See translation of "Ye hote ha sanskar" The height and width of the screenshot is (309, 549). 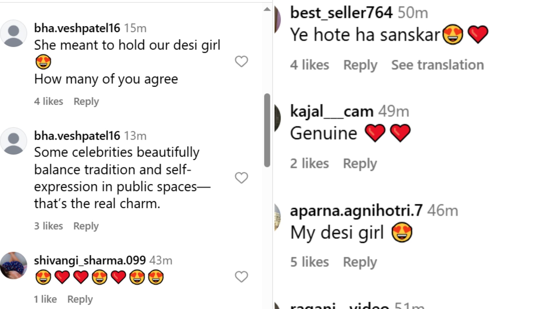[437, 65]
